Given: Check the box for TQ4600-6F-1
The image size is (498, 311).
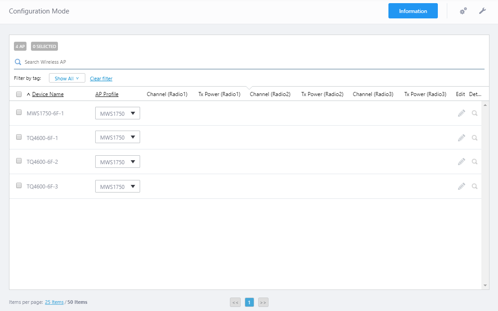Looking at the screenshot, I should 19,137.
